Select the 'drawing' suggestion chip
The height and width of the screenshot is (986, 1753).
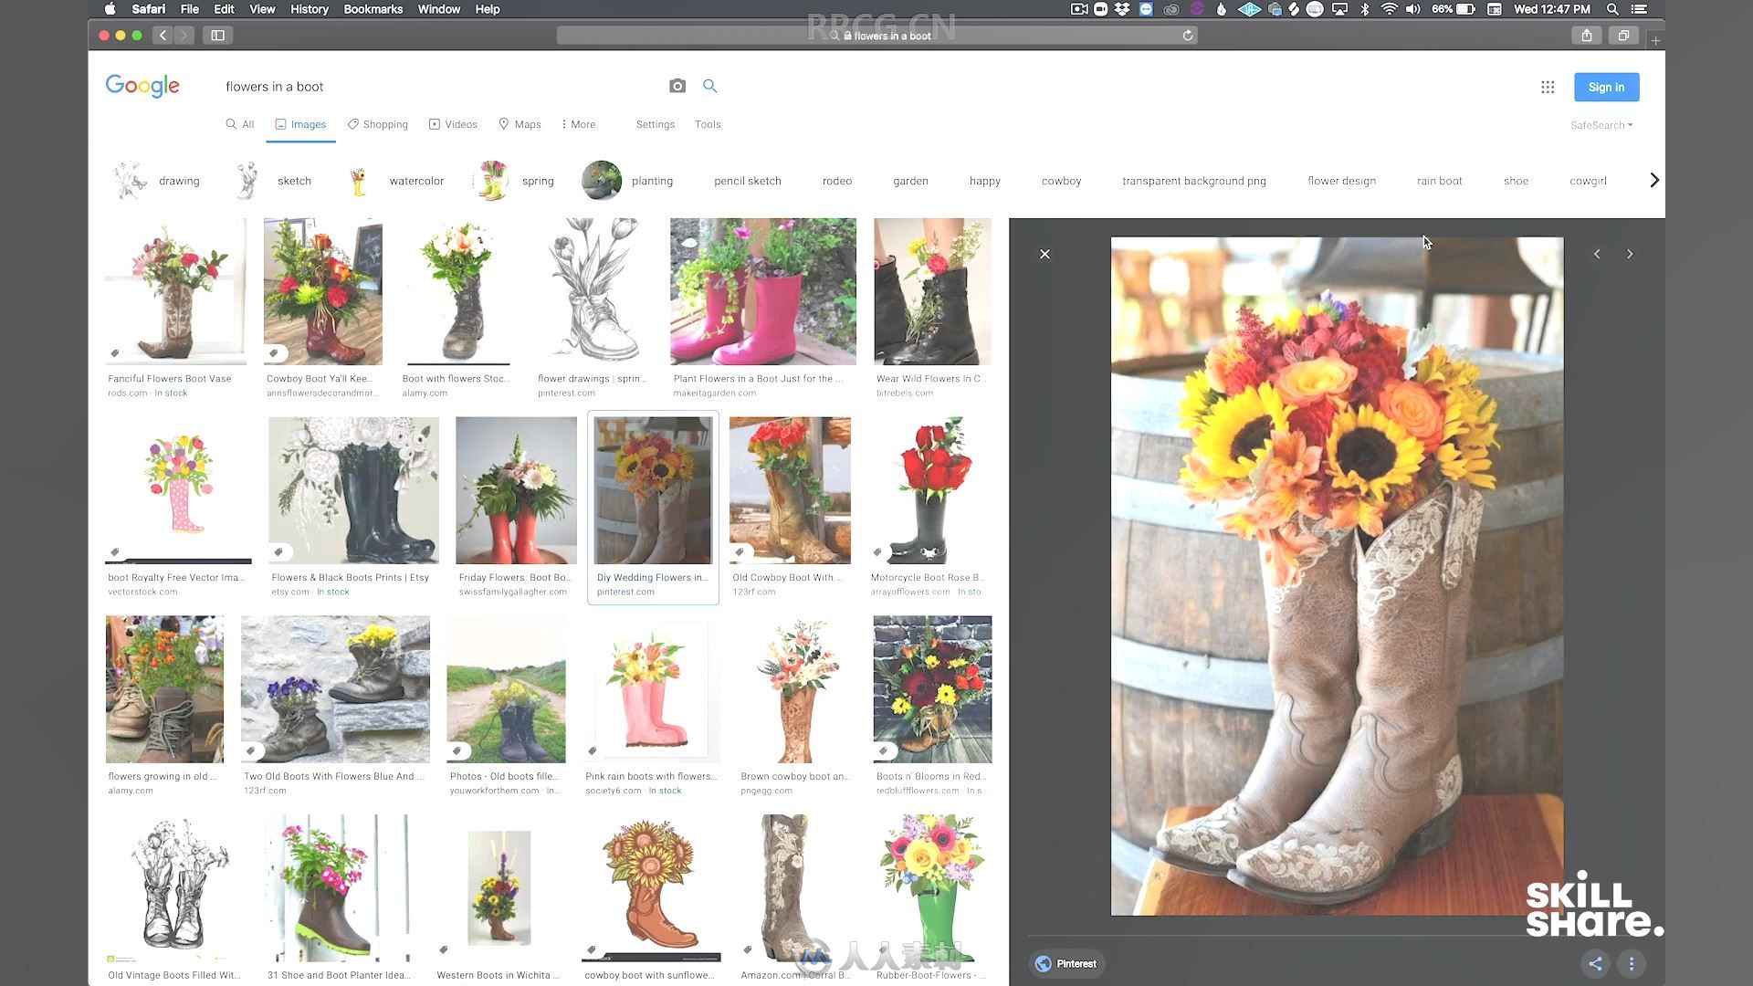point(157,181)
